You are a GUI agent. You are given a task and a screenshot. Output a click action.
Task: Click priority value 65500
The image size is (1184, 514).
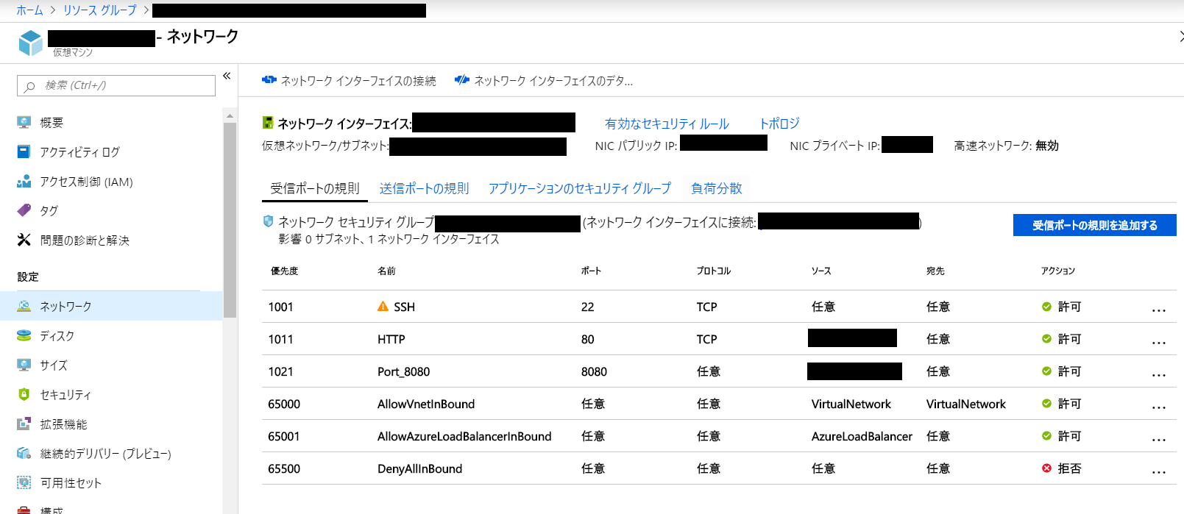pyautogui.click(x=284, y=468)
